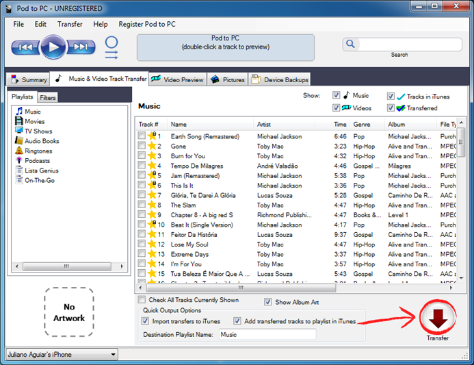Open the Juliano Aguiar's iPhone device dropdown

tap(62, 354)
